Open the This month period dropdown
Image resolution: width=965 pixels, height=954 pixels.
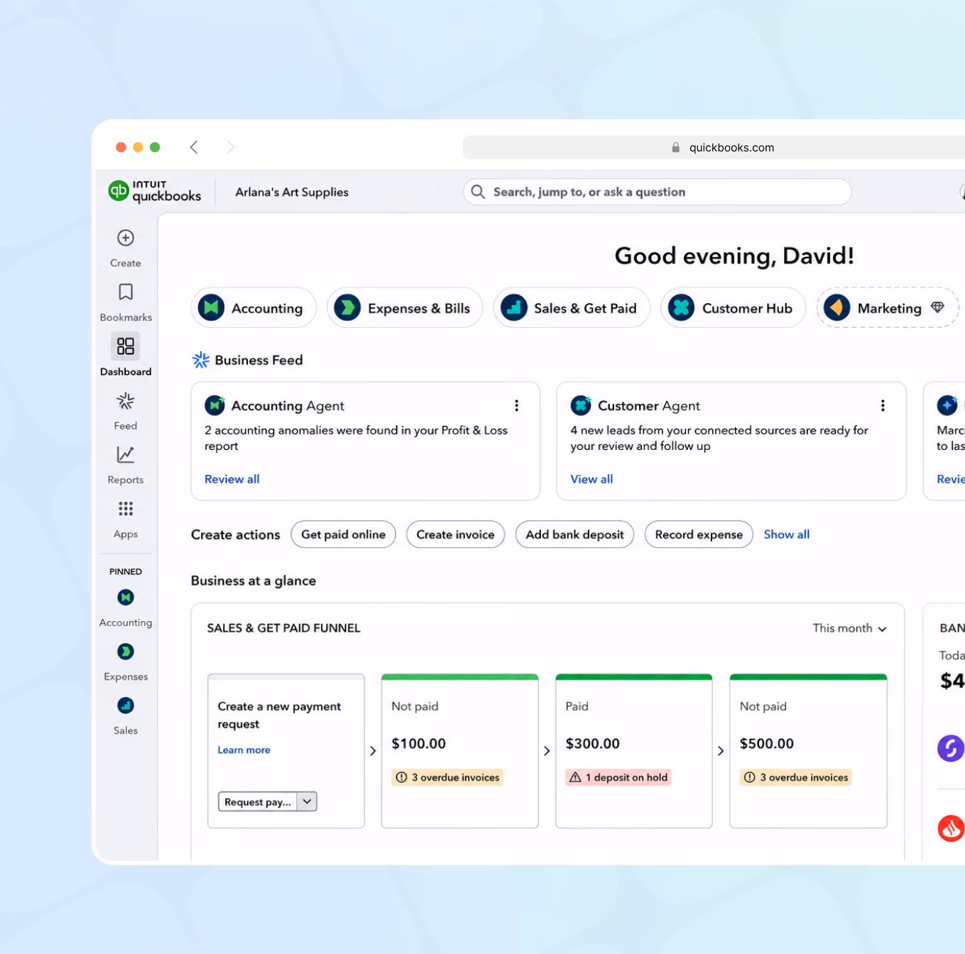[x=849, y=628]
